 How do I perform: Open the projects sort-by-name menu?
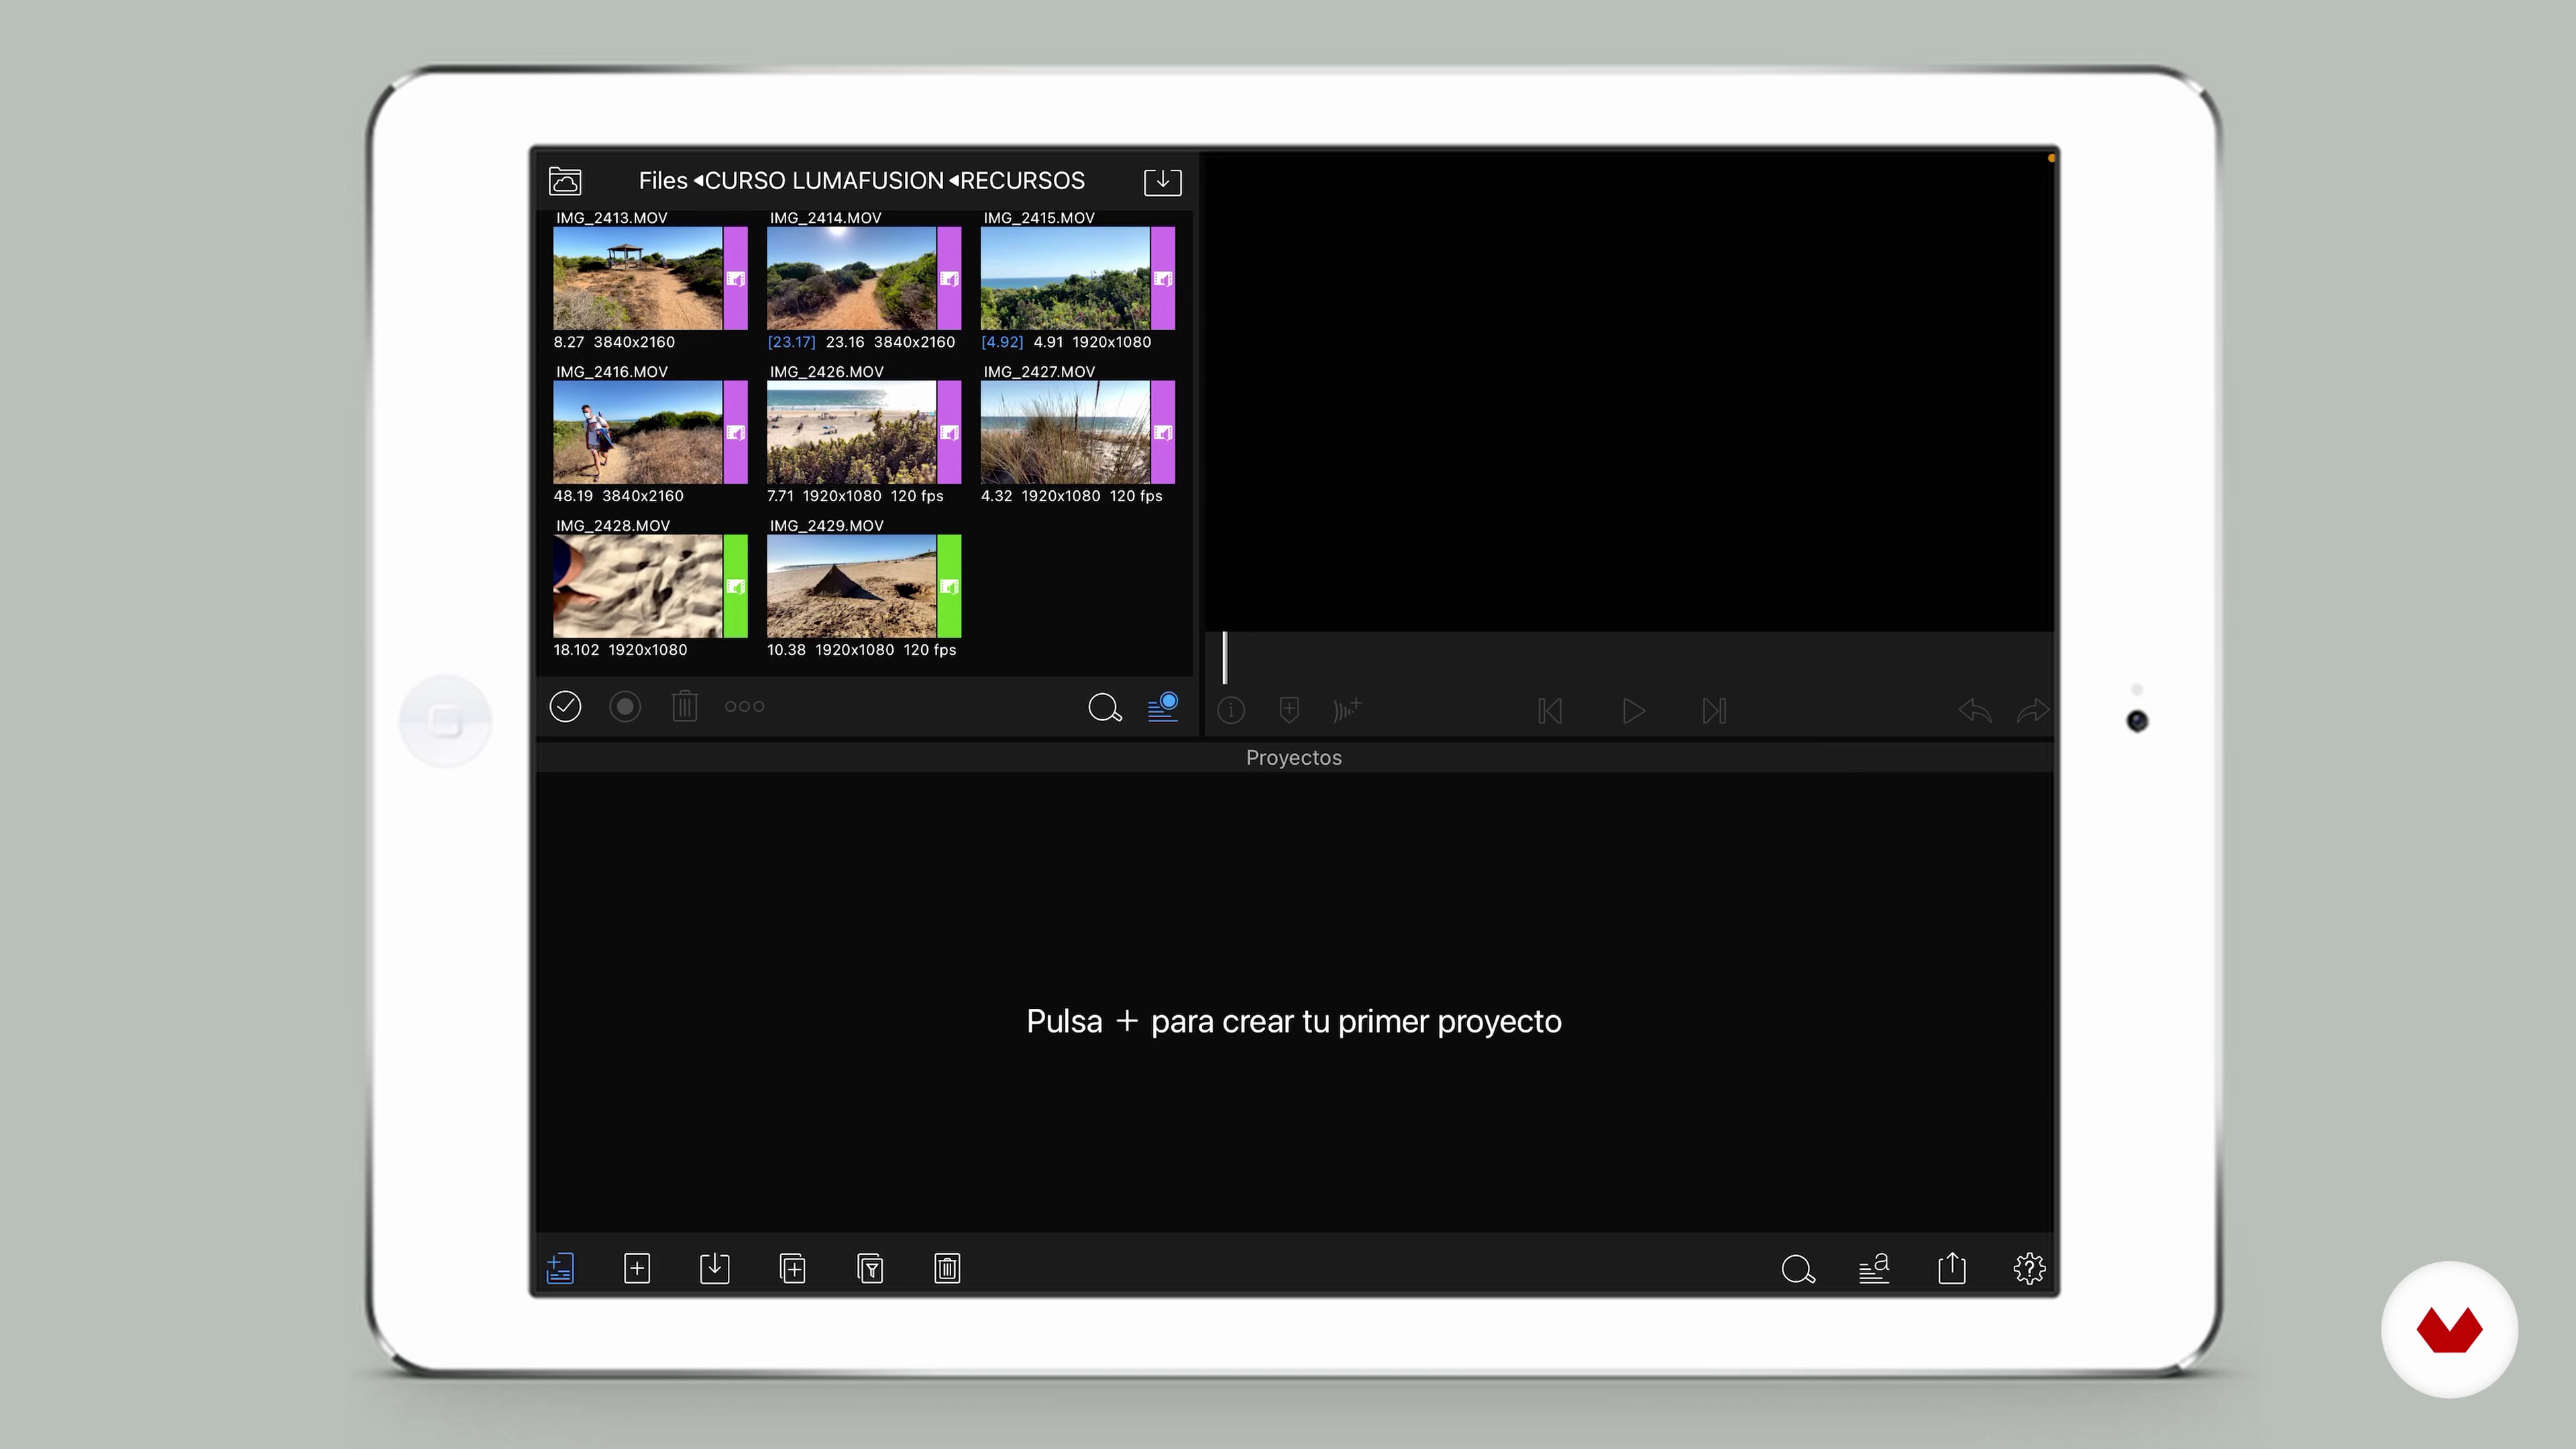point(1874,1268)
